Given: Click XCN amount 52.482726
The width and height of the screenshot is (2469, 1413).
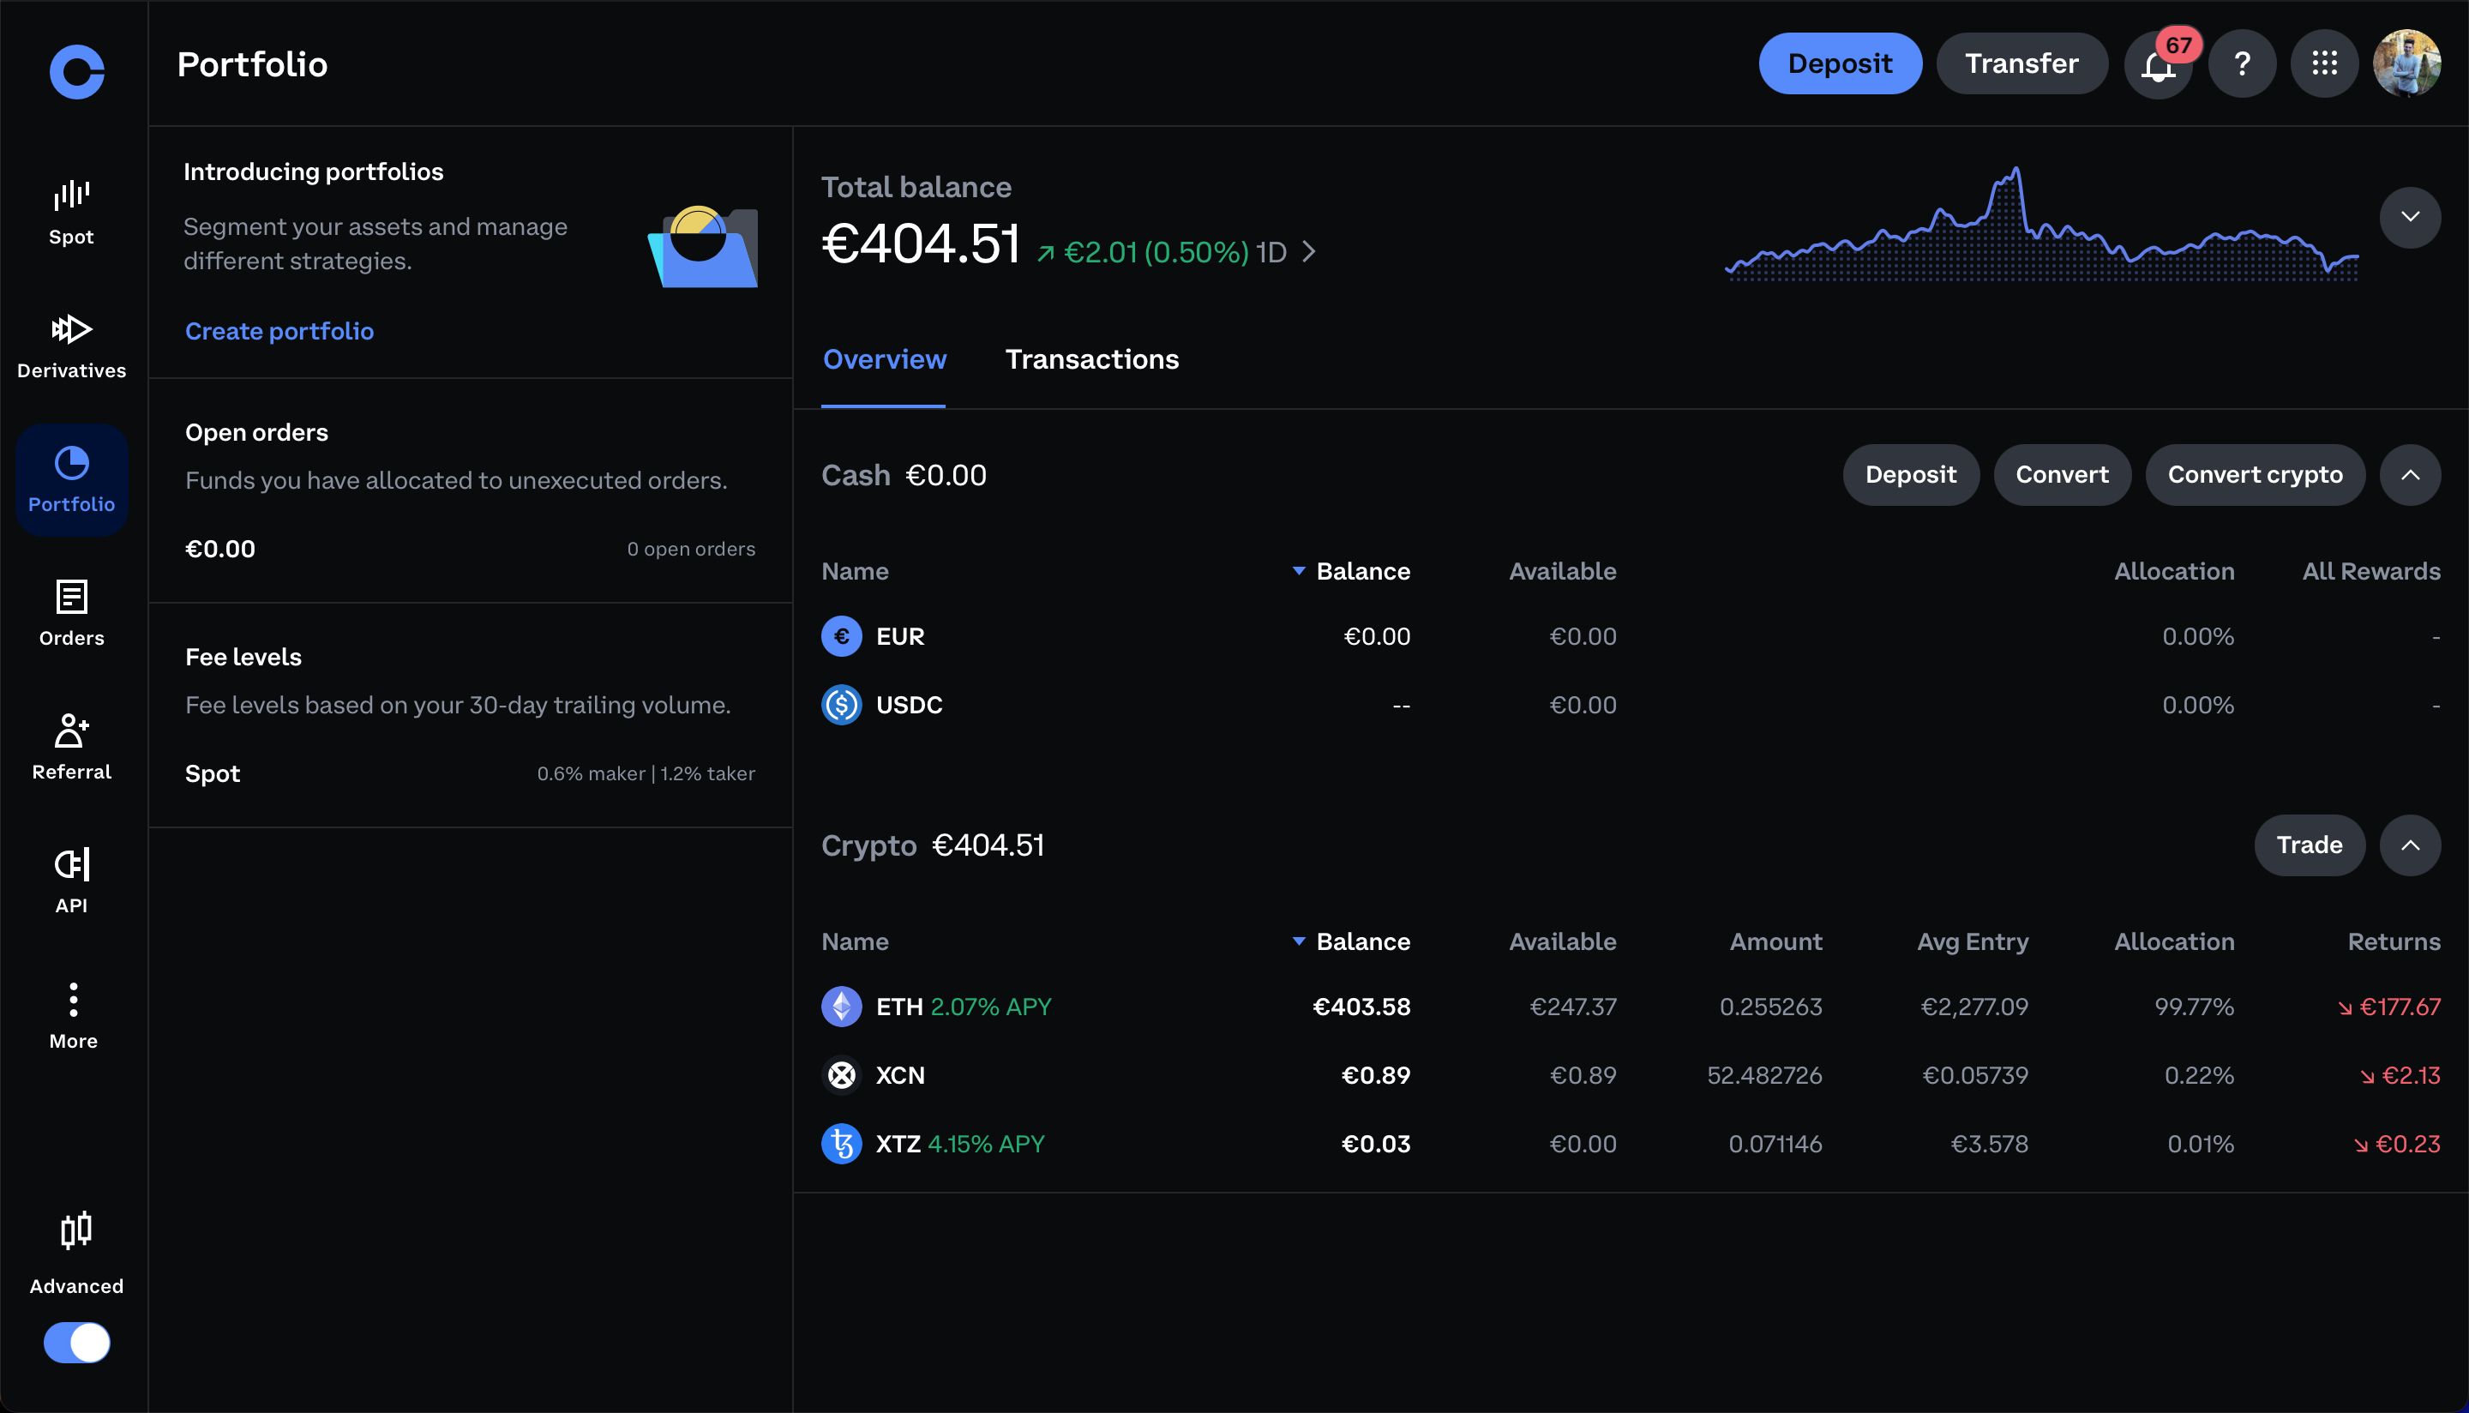Looking at the screenshot, I should (x=1764, y=1075).
